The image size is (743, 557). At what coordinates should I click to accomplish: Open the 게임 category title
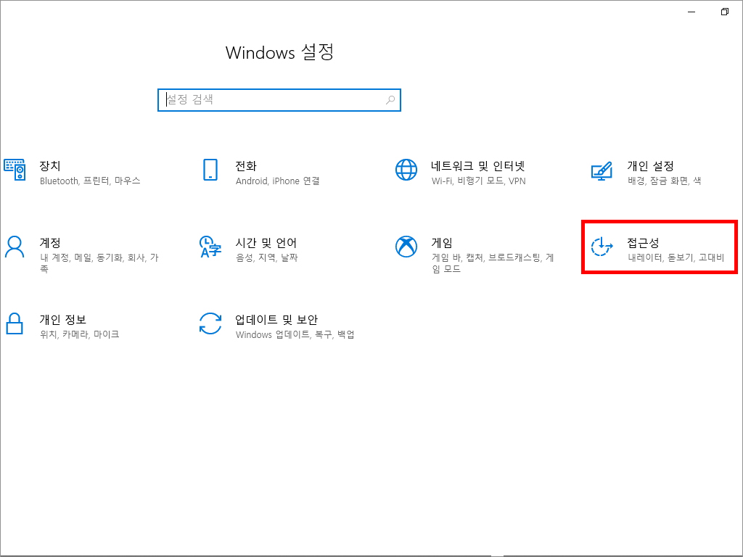[x=442, y=242]
